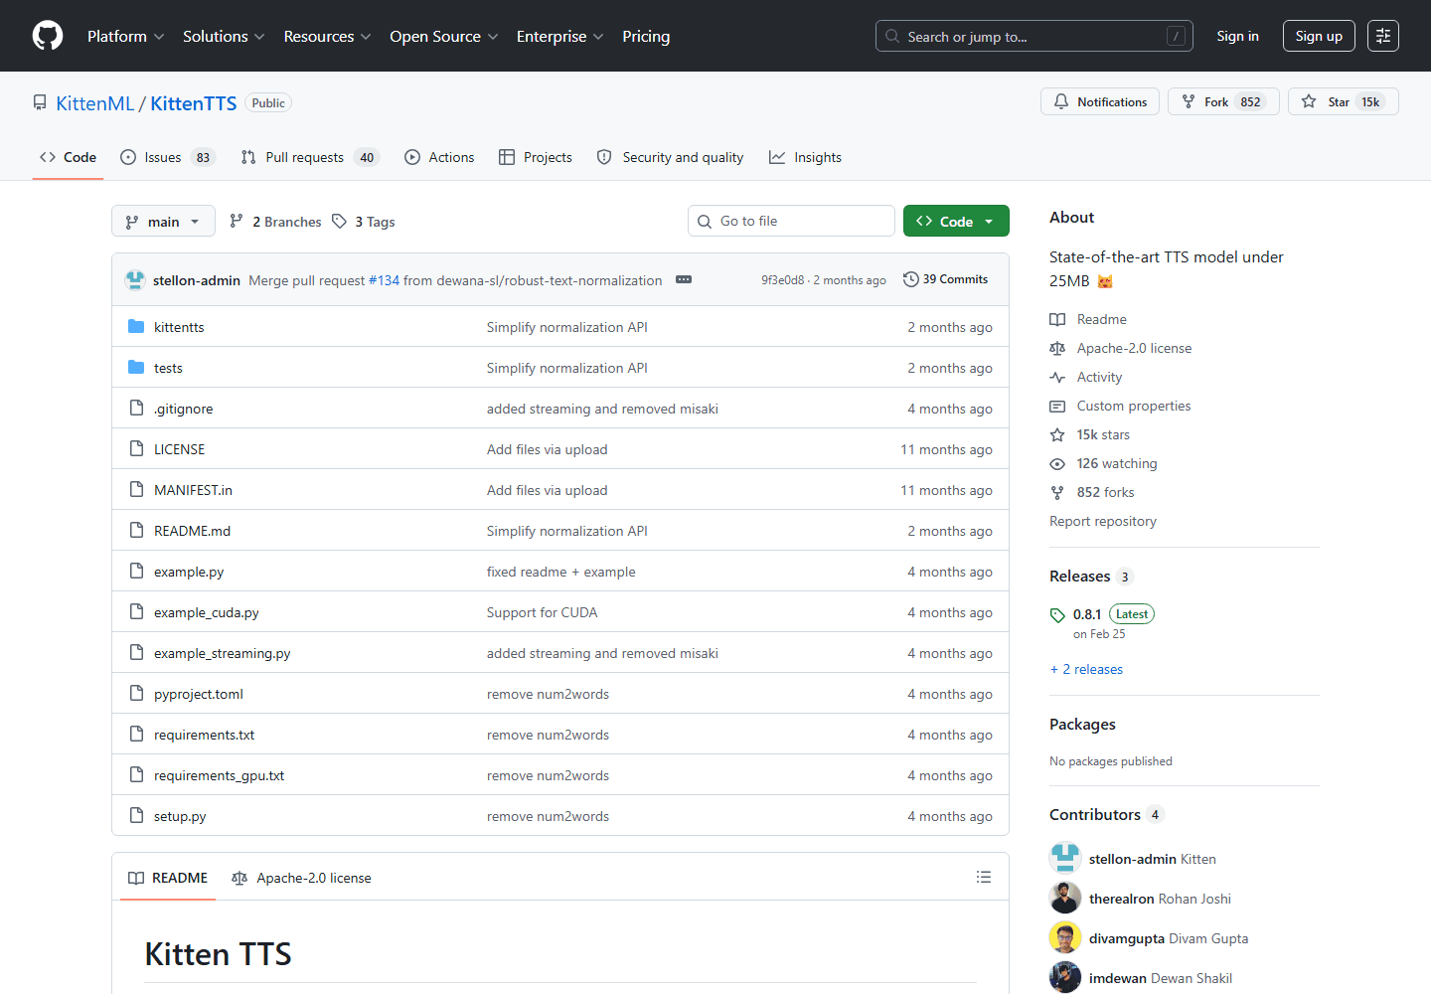The image size is (1431, 994).
Task: Open the accessibility settings icon in header
Action: [x=1383, y=36]
